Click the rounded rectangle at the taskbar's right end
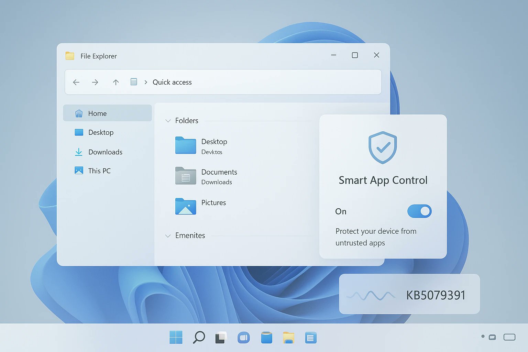 509,337
